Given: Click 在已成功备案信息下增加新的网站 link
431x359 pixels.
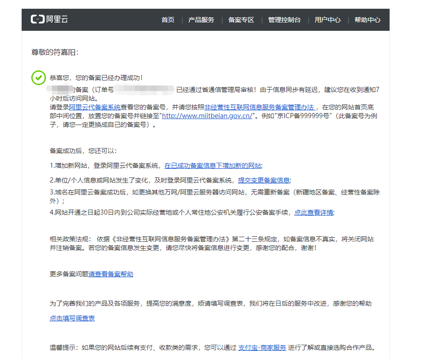Looking at the screenshot, I should click(213, 165).
